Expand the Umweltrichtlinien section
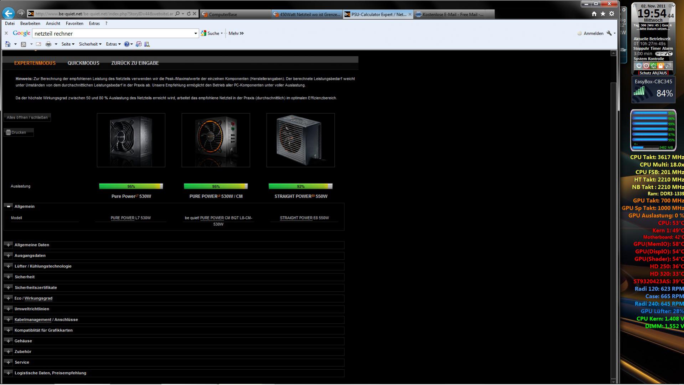Image resolution: width=684 pixels, height=385 pixels. [x=9, y=309]
